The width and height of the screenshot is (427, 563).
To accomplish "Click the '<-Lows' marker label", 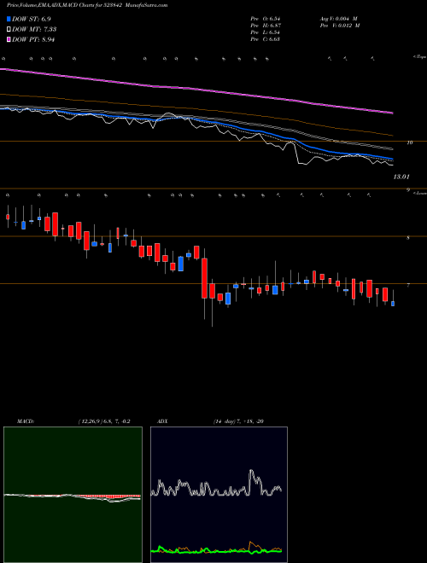I will click(x=419, y=193).
